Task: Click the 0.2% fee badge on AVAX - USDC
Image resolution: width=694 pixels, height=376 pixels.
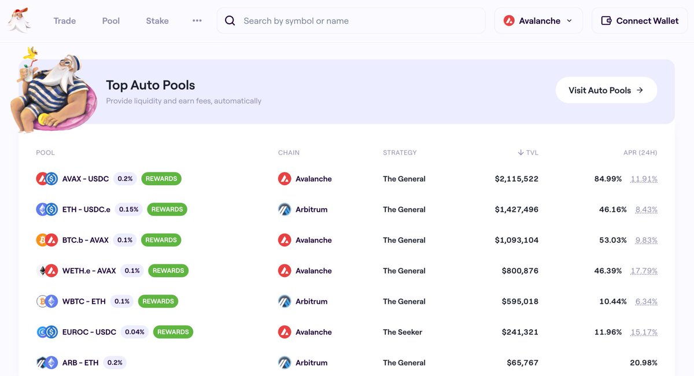Action: (x=125, y=179)
